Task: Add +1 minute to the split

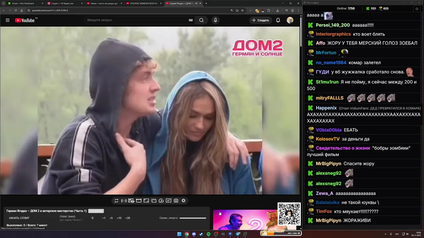Action: pos(104,218)
